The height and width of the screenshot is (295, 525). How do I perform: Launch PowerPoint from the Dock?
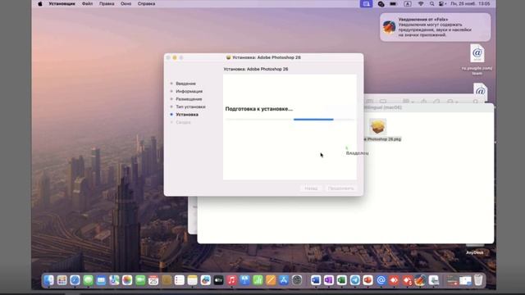(x=368, y=280)
